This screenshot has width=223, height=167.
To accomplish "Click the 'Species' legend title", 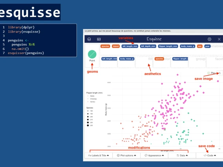I will point(90,108).
